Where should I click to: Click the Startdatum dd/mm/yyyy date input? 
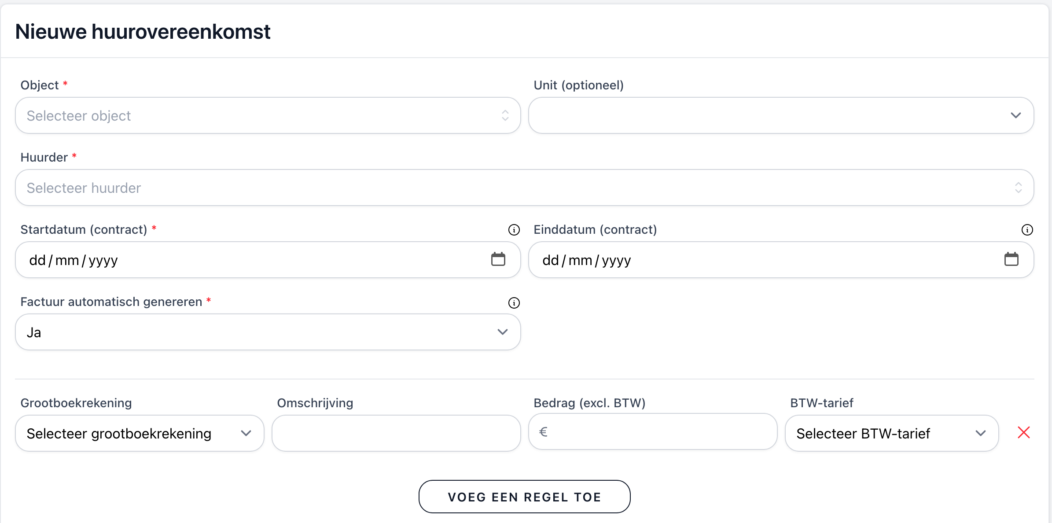click(220, 260)
